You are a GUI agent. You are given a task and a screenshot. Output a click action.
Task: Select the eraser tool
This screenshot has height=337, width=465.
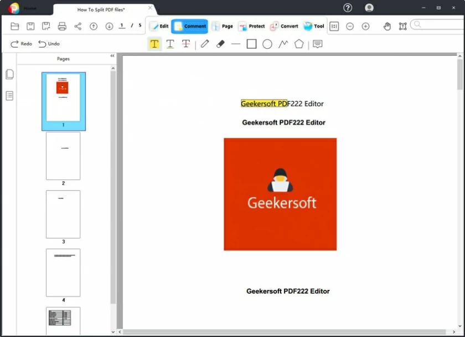[x=220, y=44]
